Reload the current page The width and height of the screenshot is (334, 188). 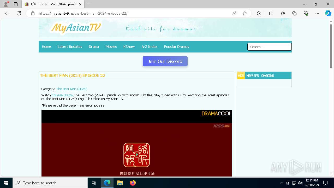[x=19, y=13]
